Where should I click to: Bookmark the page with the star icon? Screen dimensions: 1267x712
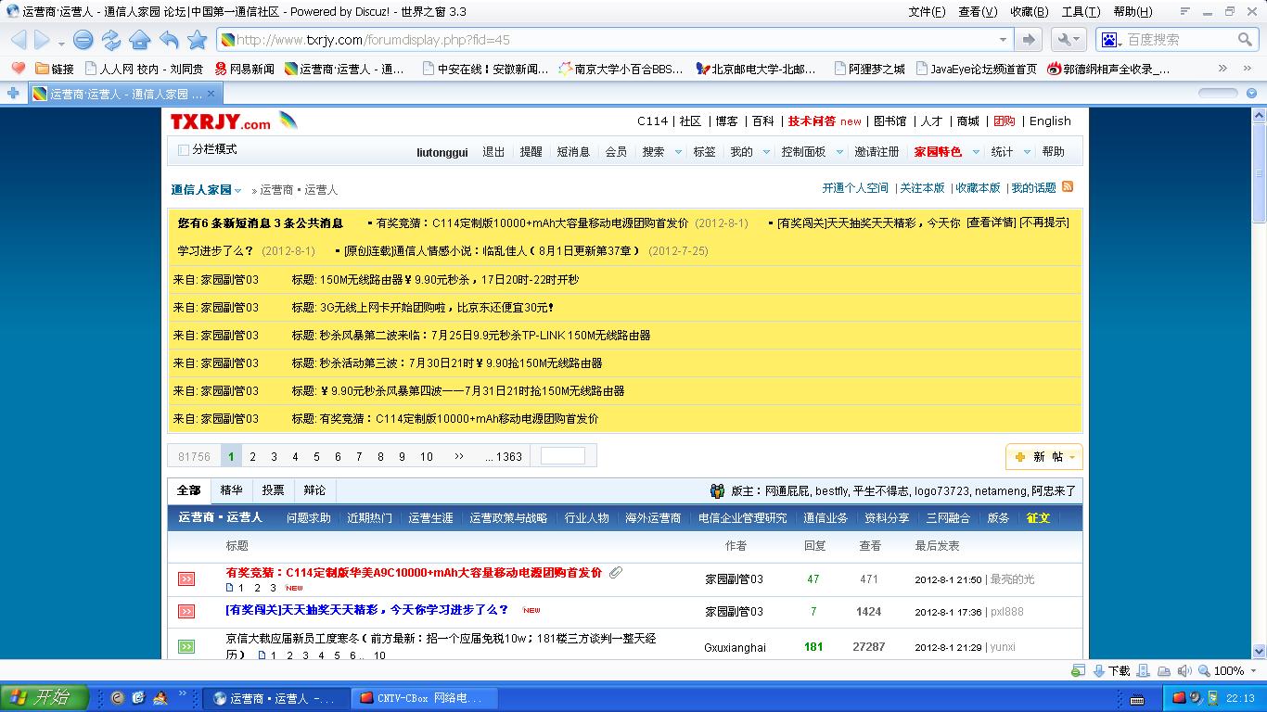coord(197,40)
